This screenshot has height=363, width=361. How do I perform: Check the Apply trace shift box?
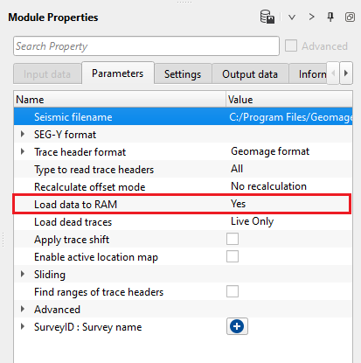coord(233,239)
